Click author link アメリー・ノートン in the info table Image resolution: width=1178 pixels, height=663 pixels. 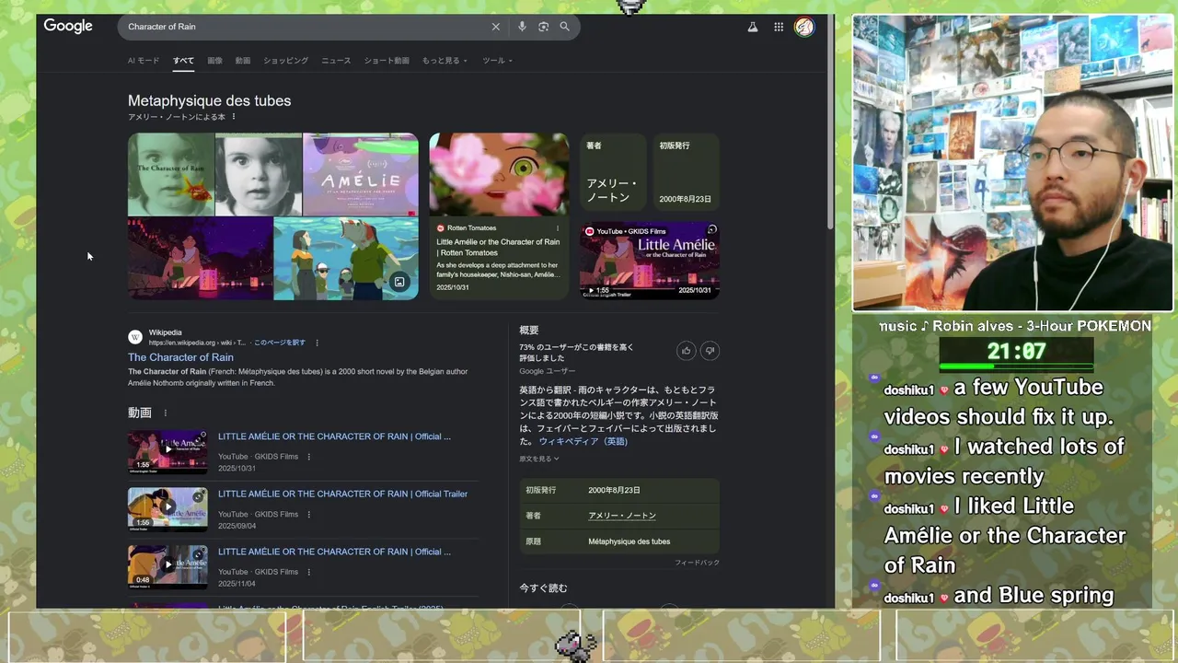622,516
